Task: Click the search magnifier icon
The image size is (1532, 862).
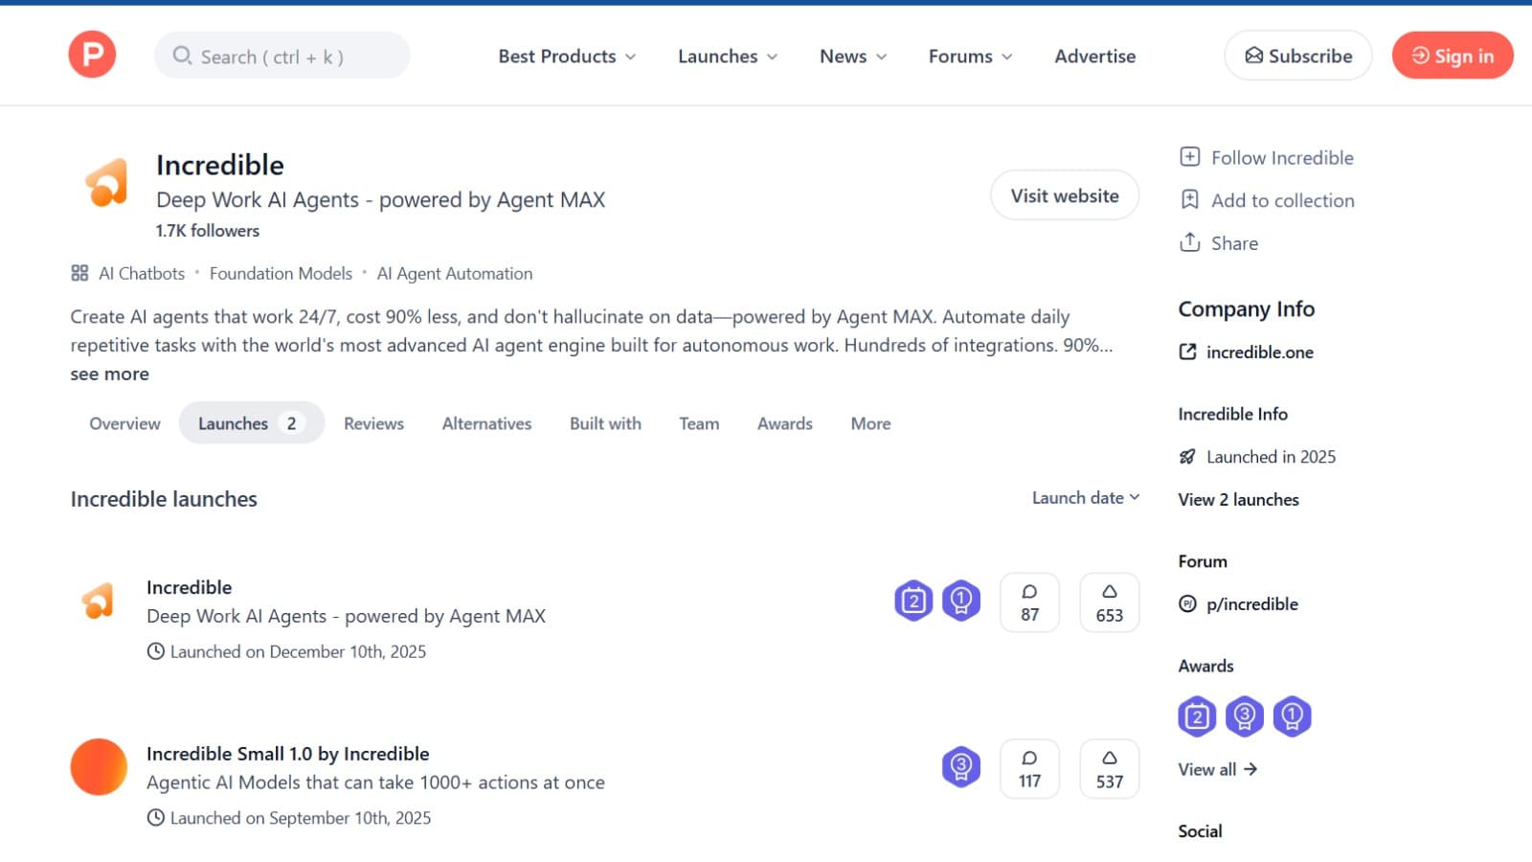Action: coord(182,56)
